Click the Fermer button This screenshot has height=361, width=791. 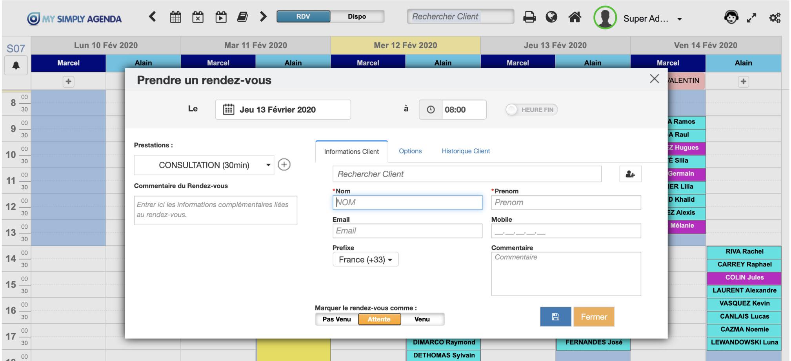(x=594, y=317)
